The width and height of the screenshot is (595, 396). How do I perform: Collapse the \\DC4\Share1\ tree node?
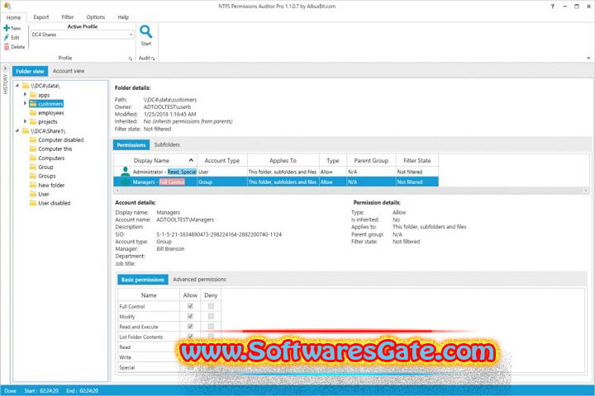tap(17, 130)
